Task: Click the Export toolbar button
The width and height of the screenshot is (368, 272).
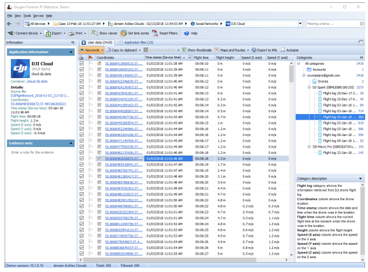Action: (x=54, y=34)
